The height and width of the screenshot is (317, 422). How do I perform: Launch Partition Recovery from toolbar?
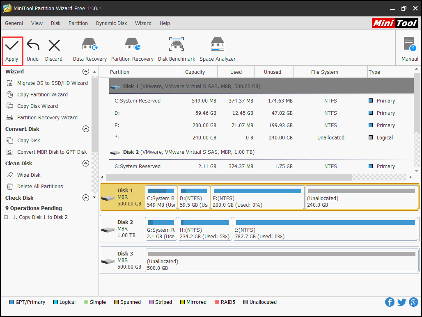[132, 50]
